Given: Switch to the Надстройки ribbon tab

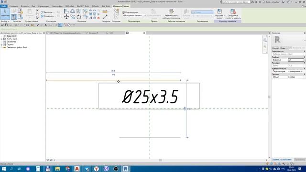Looking at the screenshot, I should tap(57, 6).
